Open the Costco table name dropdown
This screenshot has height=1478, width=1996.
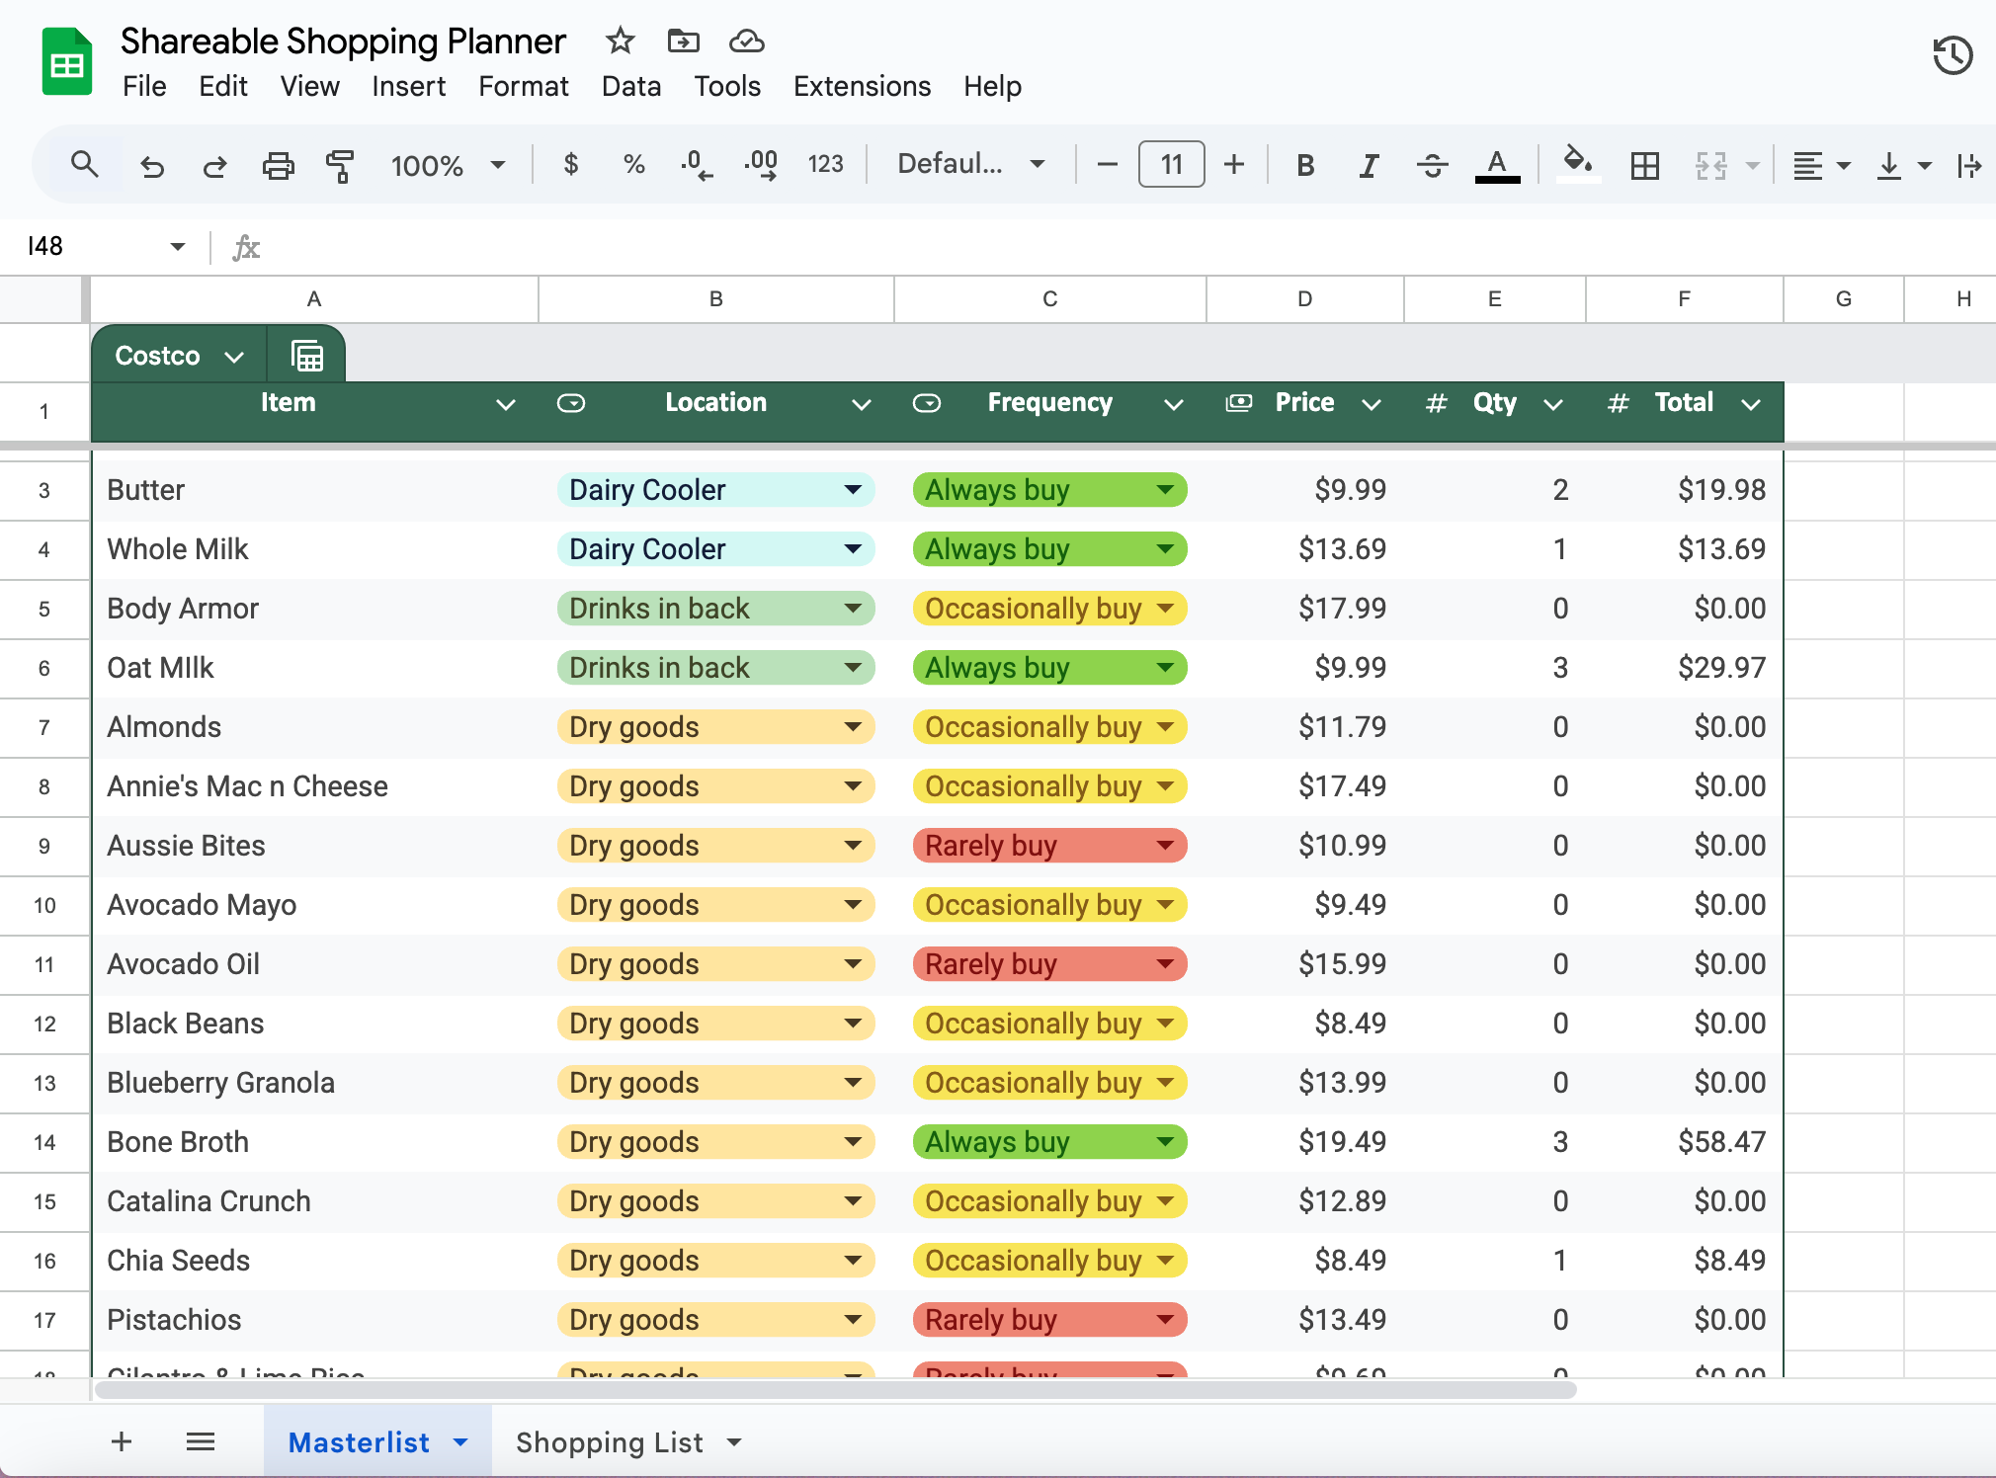[x=235, y=355]
